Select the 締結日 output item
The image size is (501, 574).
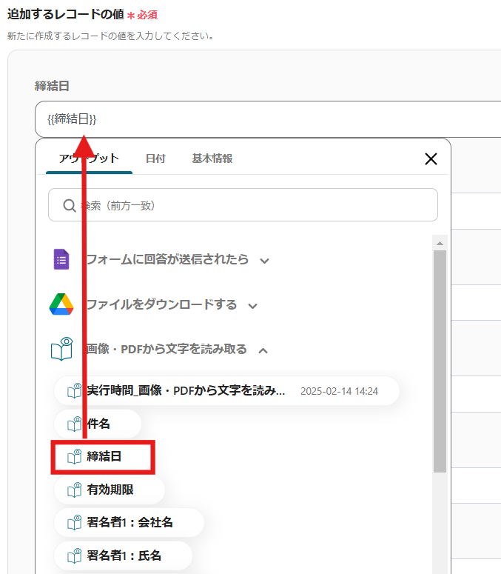coord(103,457)
